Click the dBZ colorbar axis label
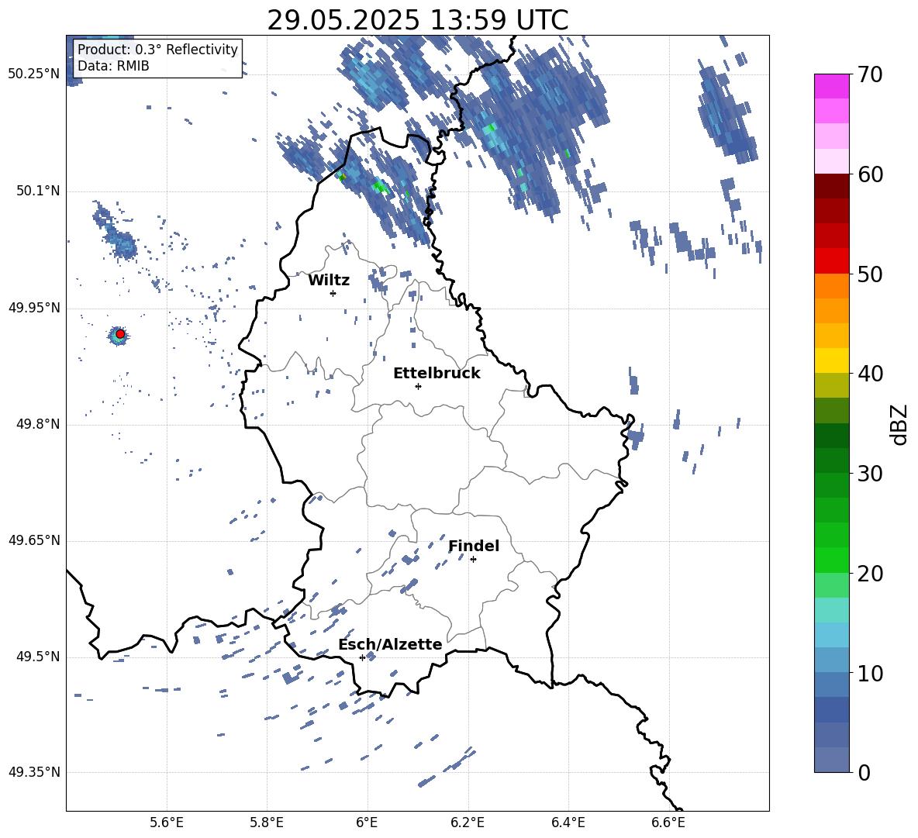The image size is (918, 838). coord(900,424)
